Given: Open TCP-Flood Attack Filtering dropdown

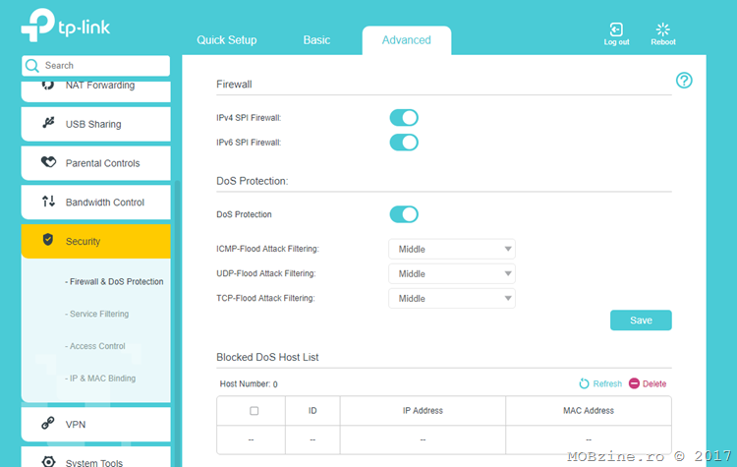Looking at the screenshot, I should (451, 298).
